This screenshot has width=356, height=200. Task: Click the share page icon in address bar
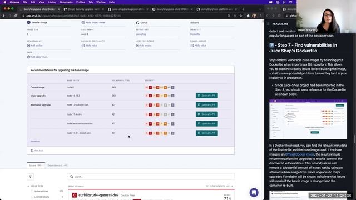tap(235, 16)
